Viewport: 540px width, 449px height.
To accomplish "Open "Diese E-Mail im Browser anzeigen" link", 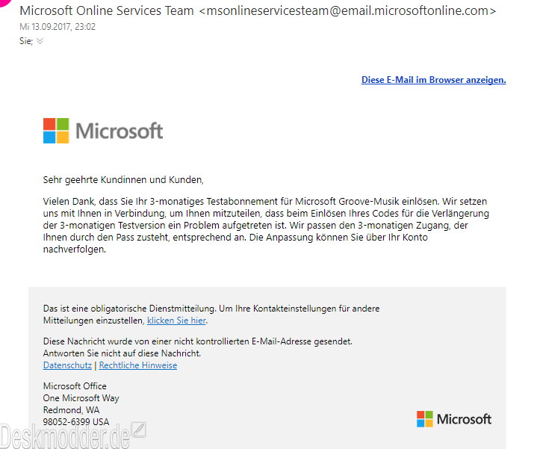I will click(434, 80).
